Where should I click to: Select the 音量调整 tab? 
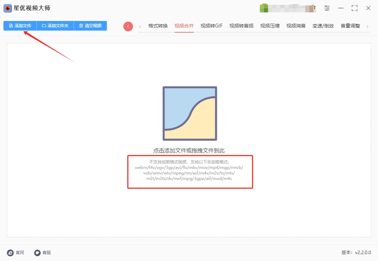pyautogui.click(x=350, y=26)
